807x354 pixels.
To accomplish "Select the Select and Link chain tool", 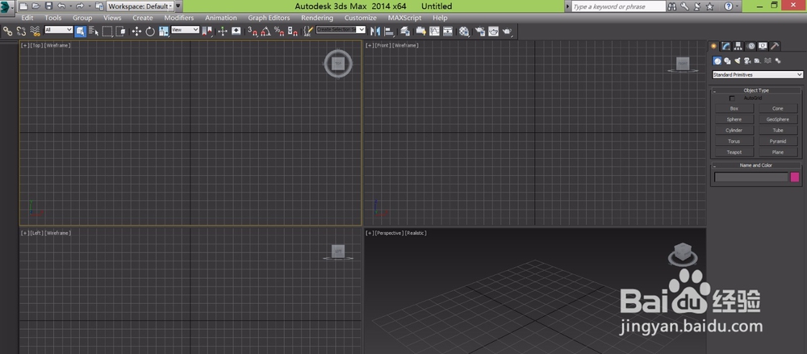I will click(x=7, y=31).
